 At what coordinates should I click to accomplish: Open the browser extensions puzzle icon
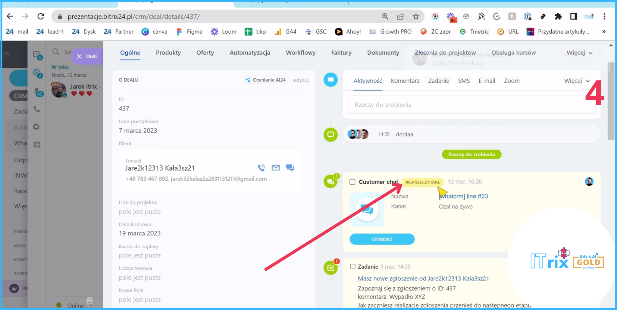pos(558,17)
